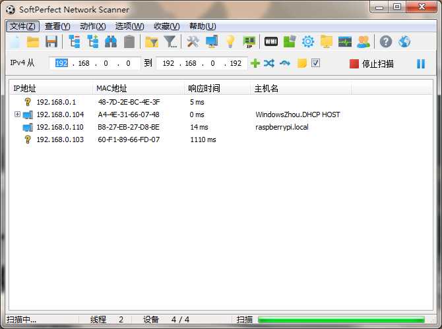Open file with folder icon
This screenshot has height=329, width=442.
[33, 42]
